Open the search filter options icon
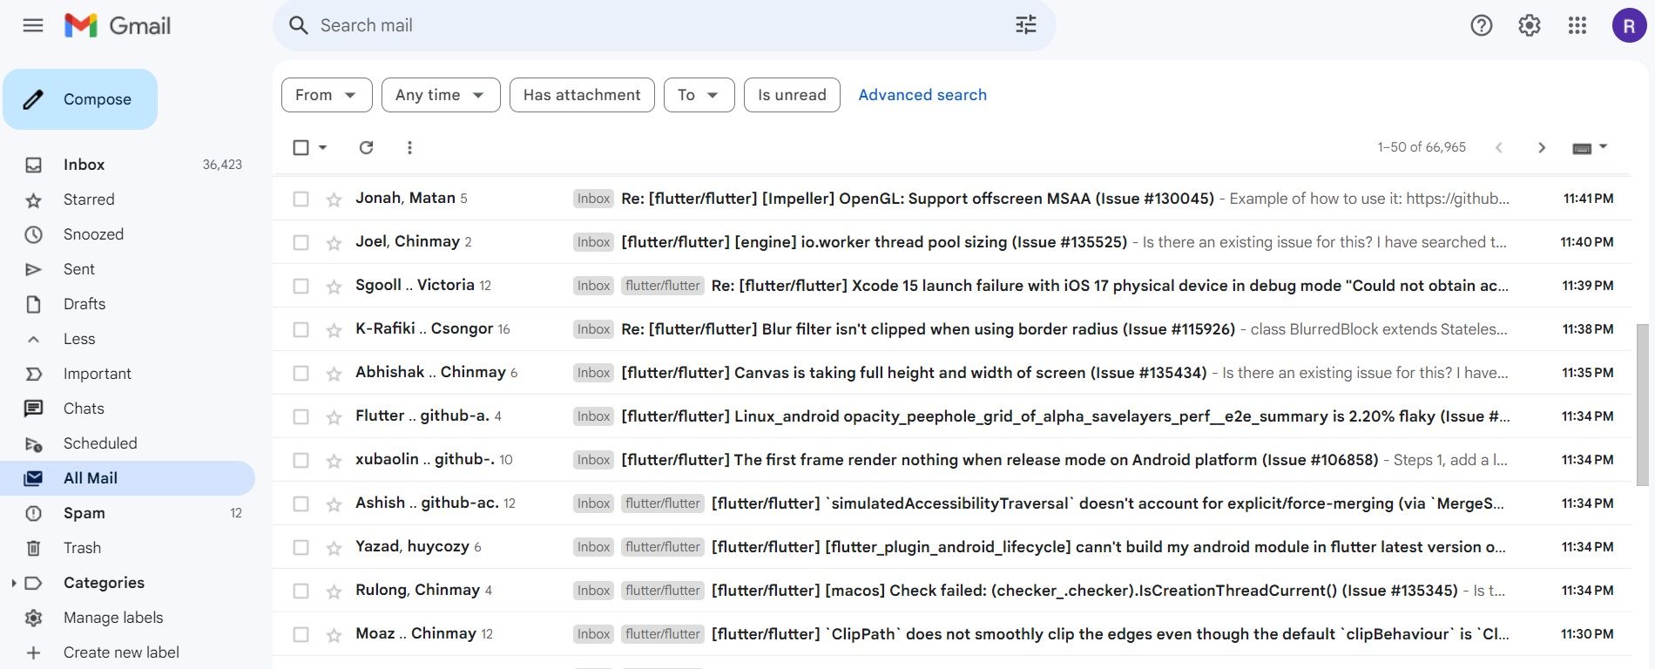This screenshot has height=669, width=1655. 1025,25
